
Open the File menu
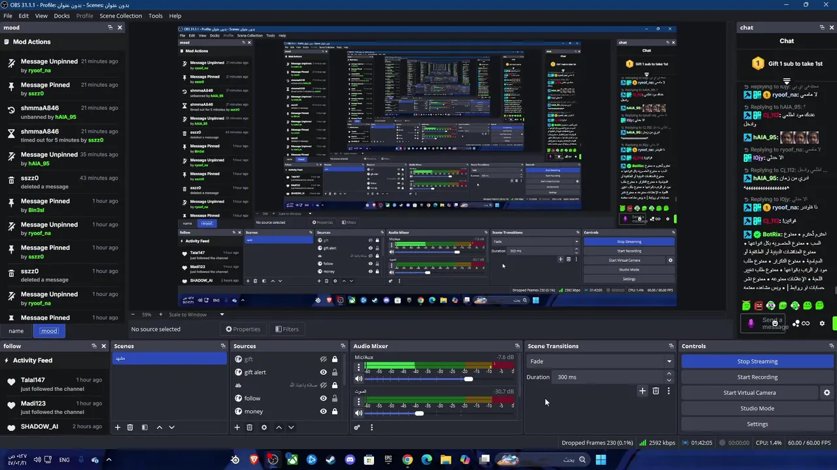8,16
